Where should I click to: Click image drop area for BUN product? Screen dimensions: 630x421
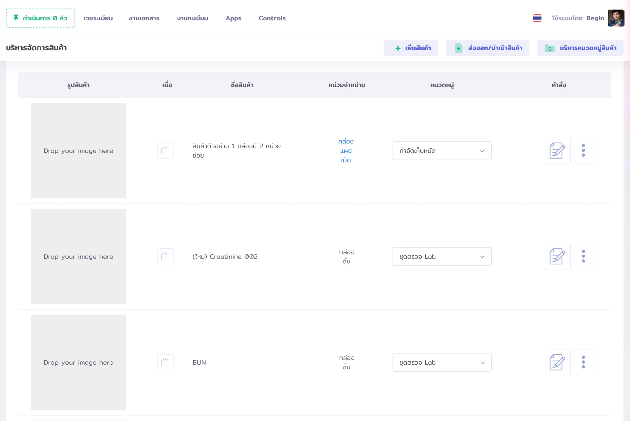point(78,362)
